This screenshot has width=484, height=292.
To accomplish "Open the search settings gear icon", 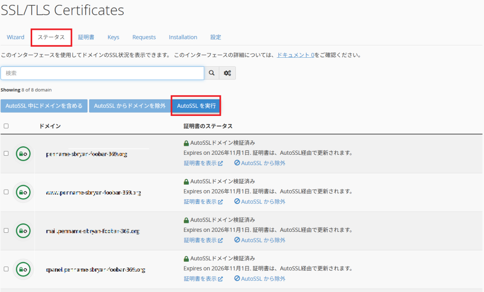I will [x=227, y=73].
